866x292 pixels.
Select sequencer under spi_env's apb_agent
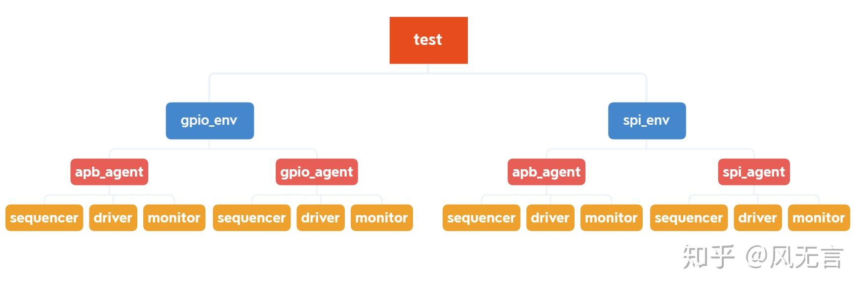point(481,218)
